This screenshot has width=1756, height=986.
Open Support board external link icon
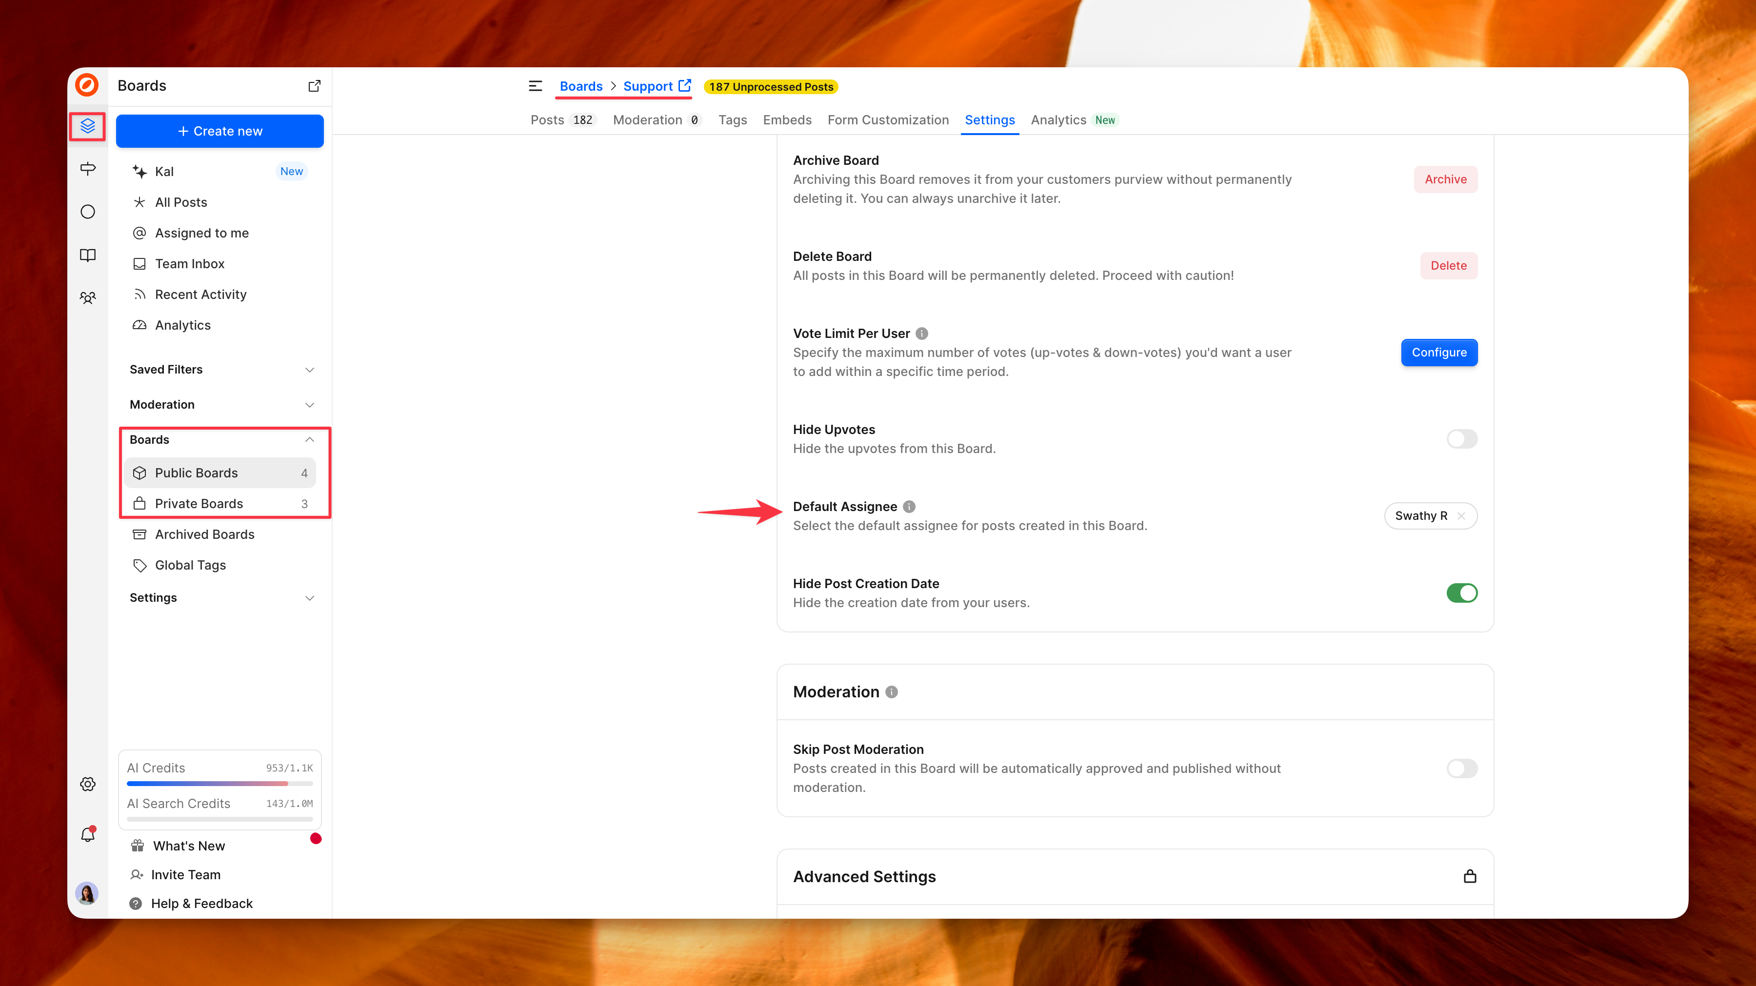pyautogui.click(x=685, y=86)
